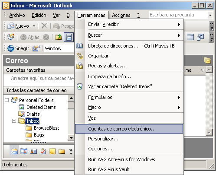Image resolution: width=216 pixels, height=175 pixels.
Task: Click the delete X toolbar icon
Action: [x=44, y=26]
